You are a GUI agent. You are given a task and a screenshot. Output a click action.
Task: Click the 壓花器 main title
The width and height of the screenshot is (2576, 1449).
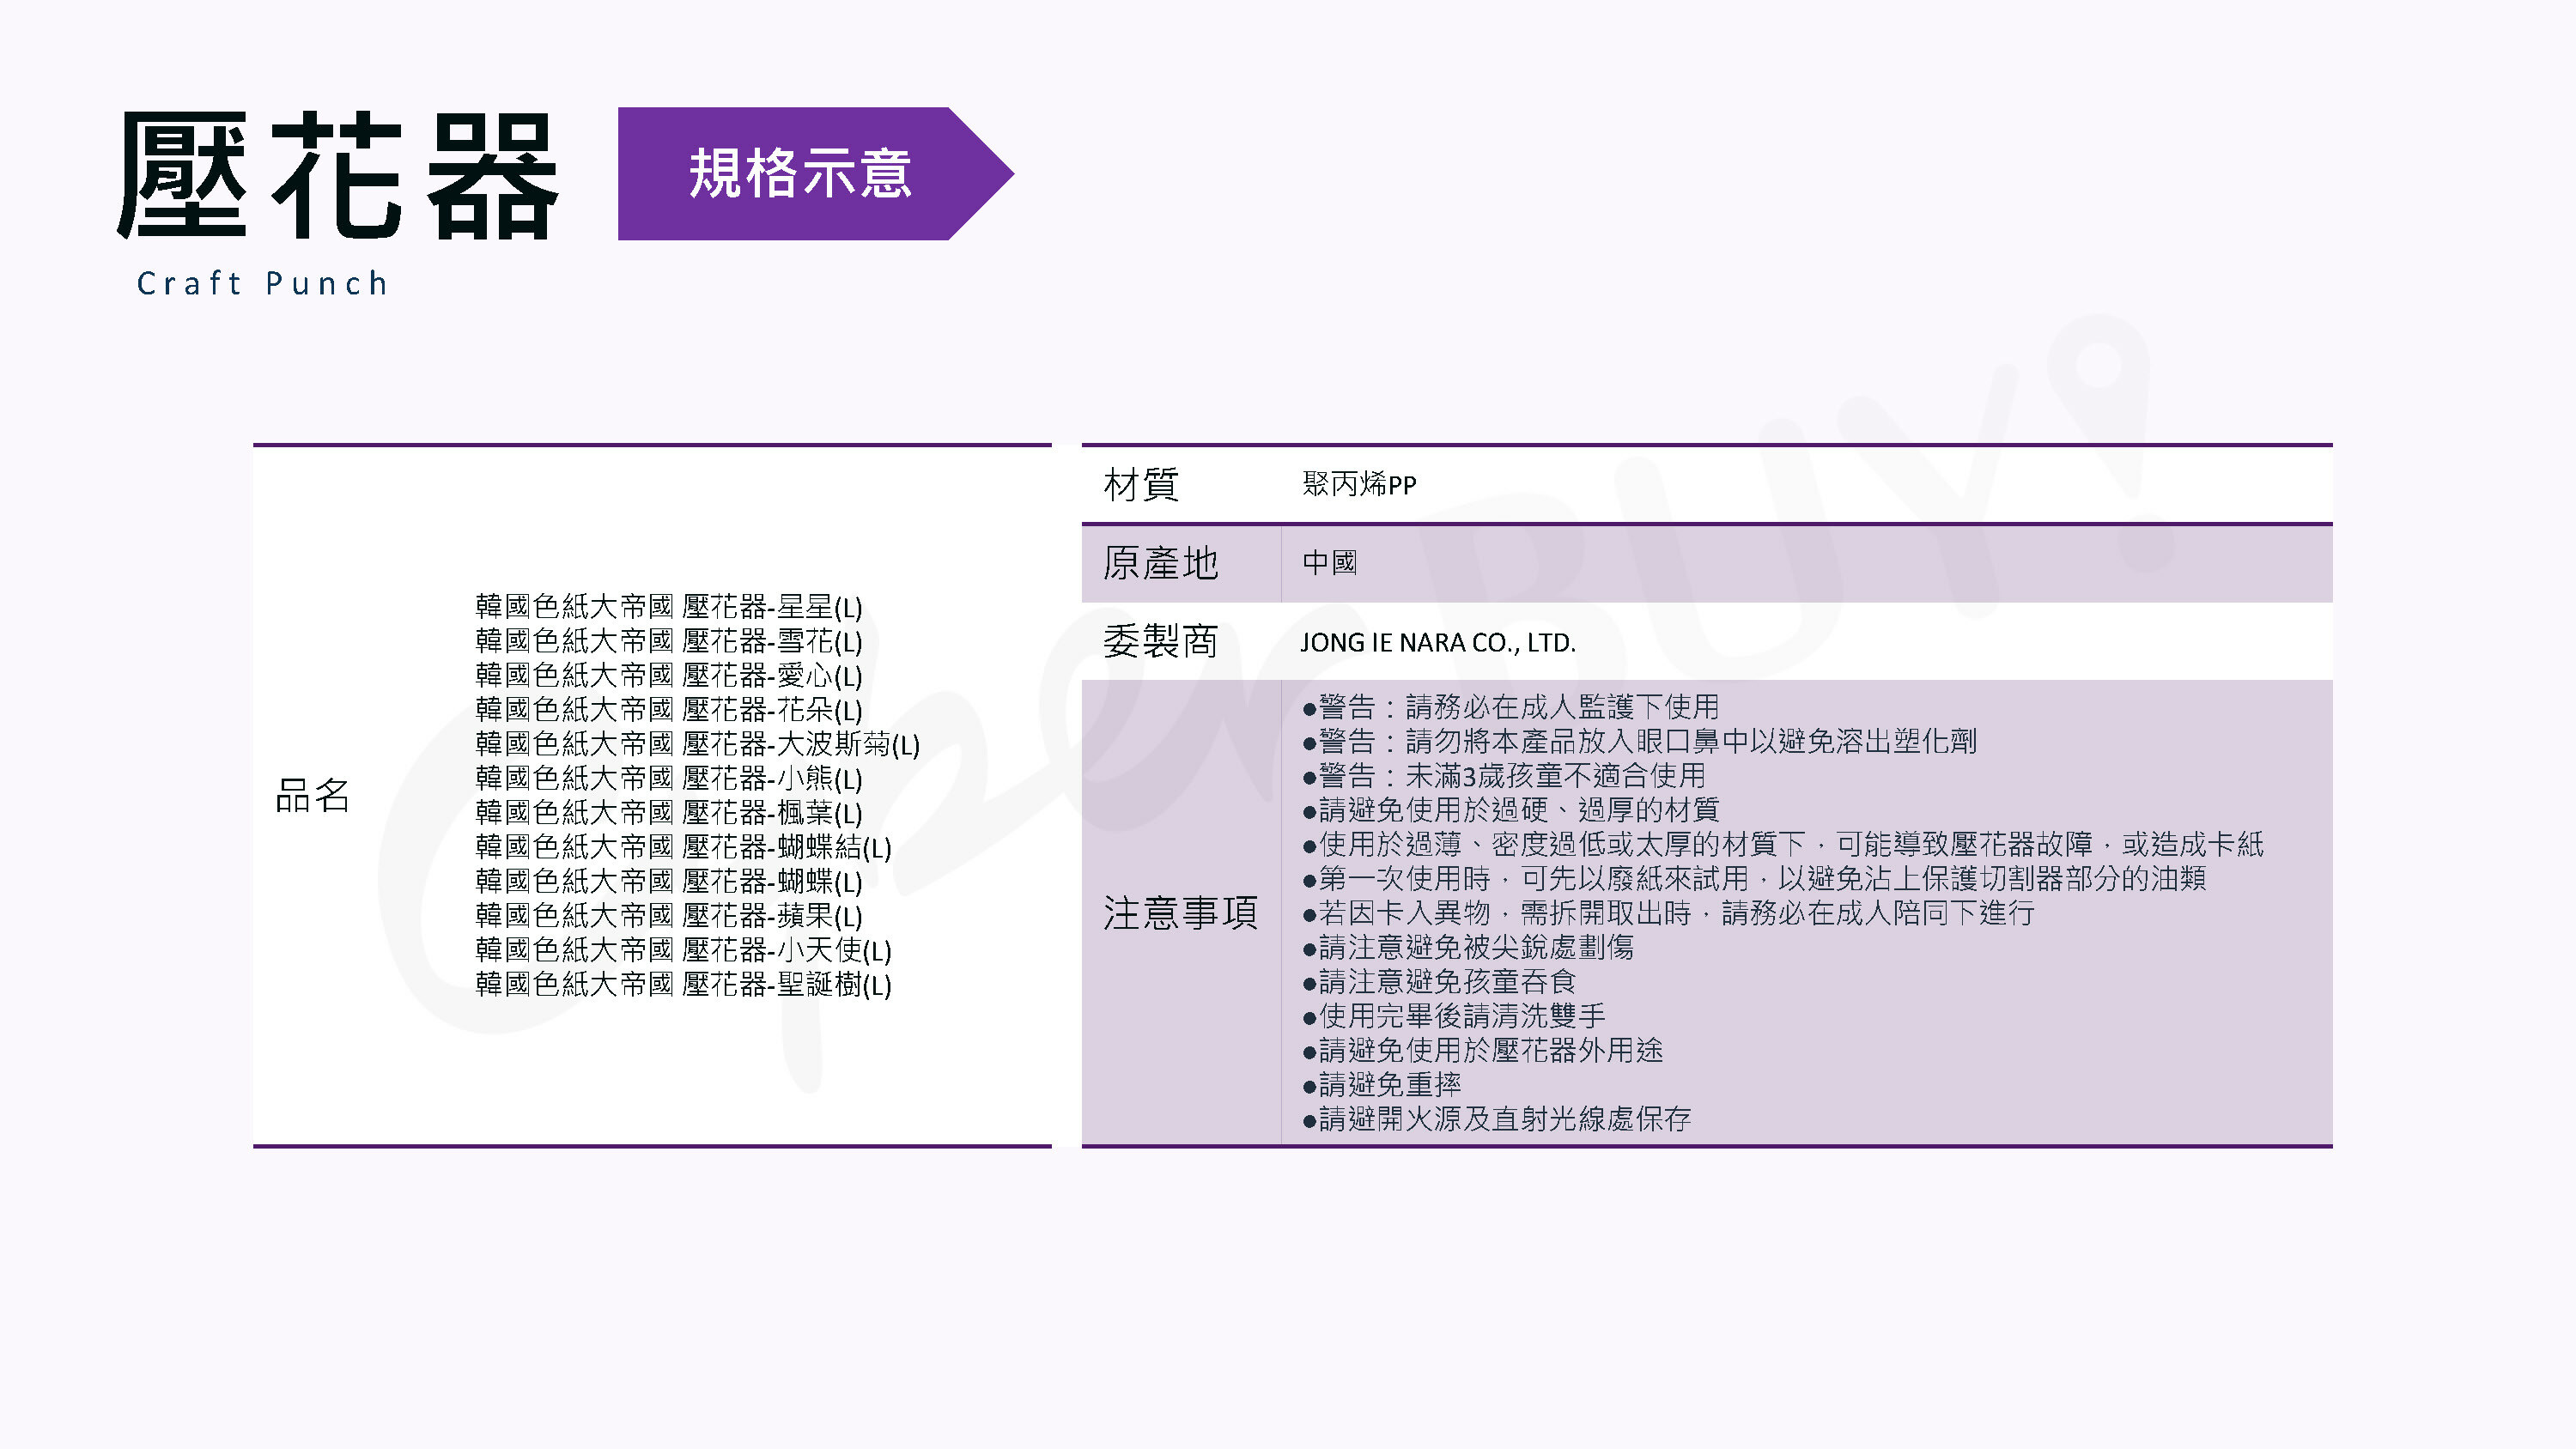pos(337,175)
